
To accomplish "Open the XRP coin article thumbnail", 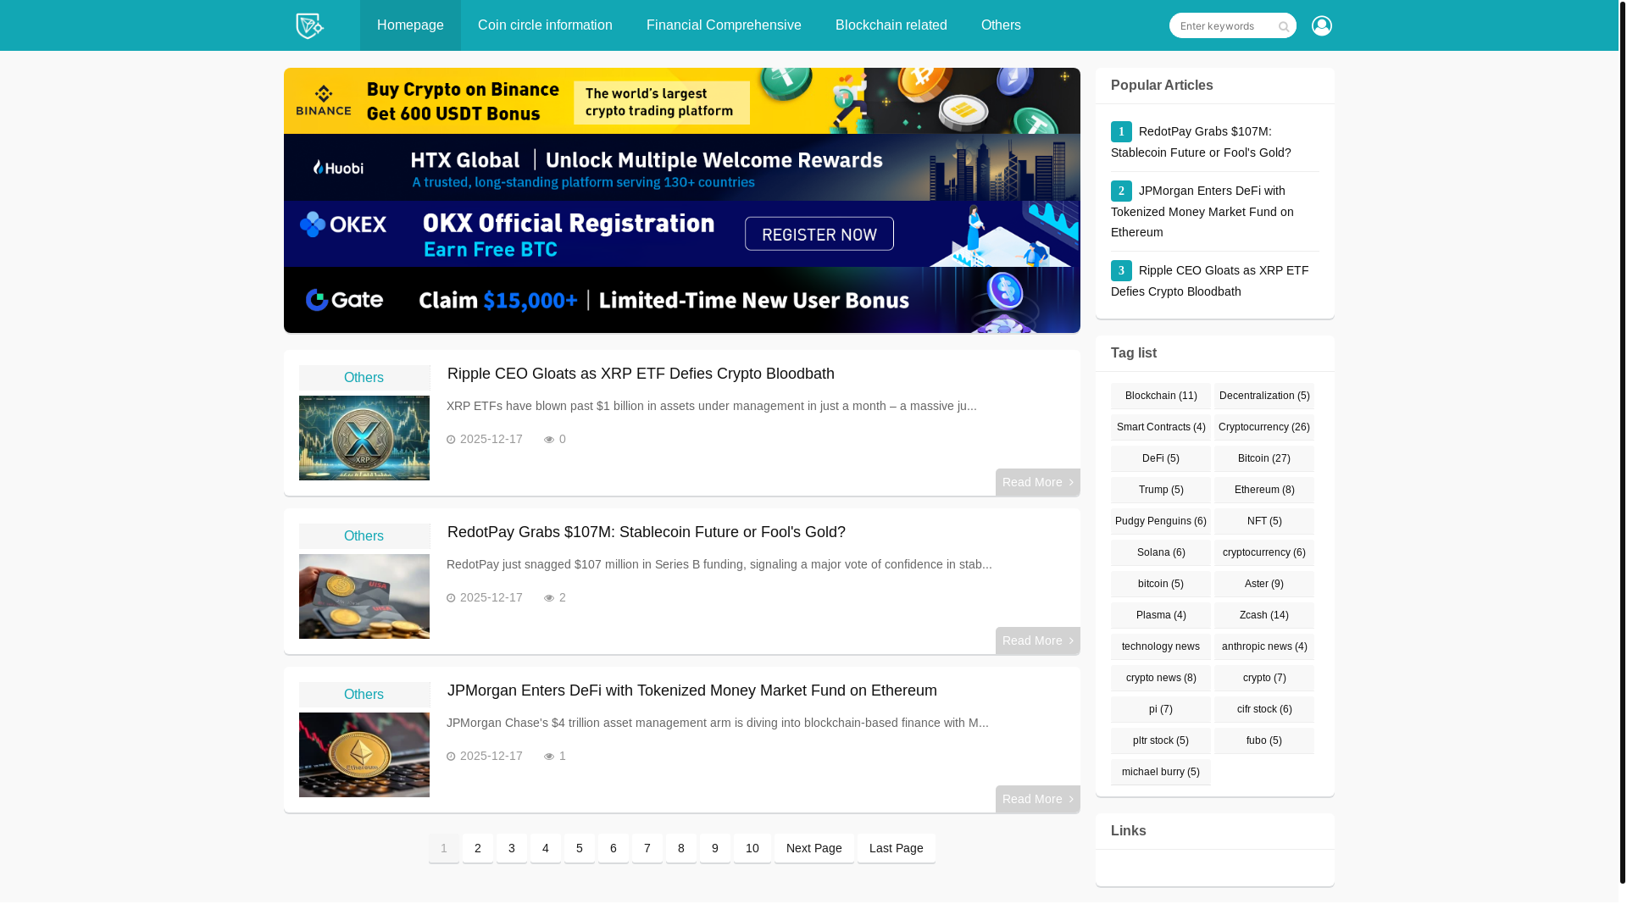I will (x=364, y=438).
